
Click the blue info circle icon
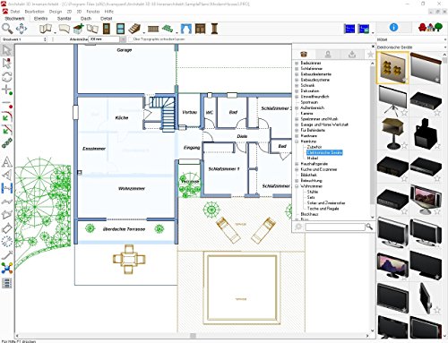click(x=393, y=28)
